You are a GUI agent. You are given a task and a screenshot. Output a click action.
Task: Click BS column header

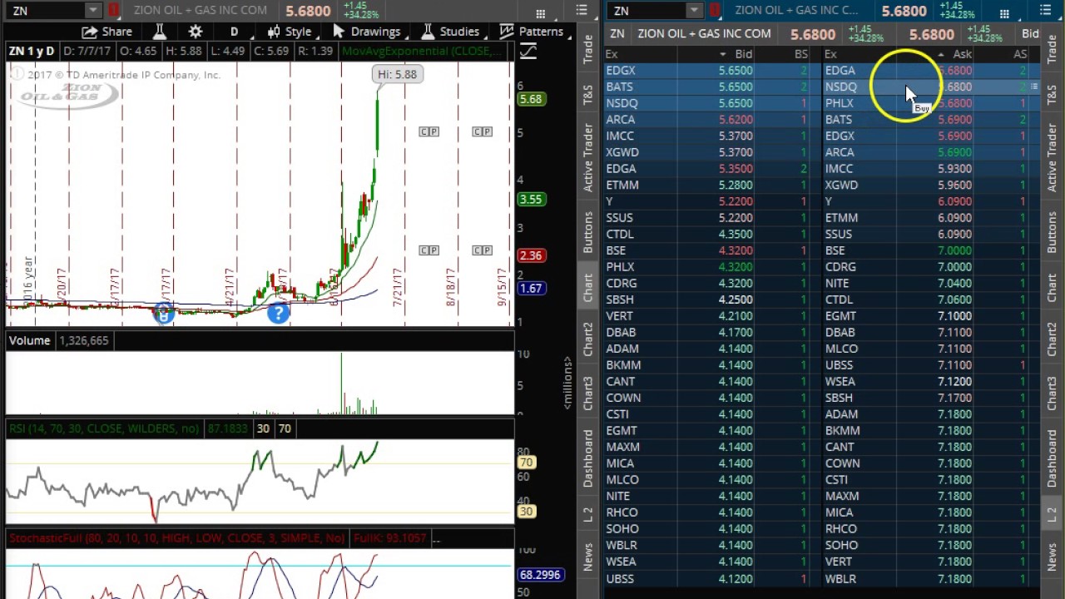[x=800, y=54]
